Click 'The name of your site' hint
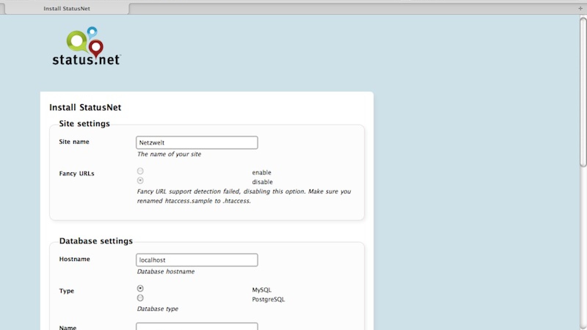 pos(169,154)
